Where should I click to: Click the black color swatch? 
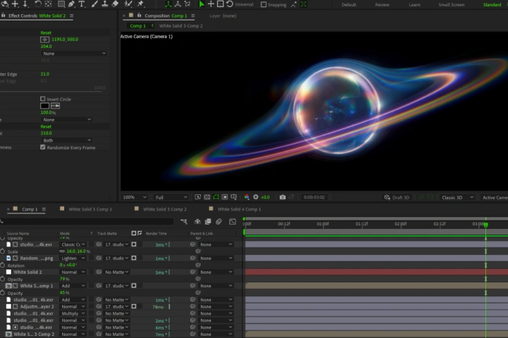[44, 106]
